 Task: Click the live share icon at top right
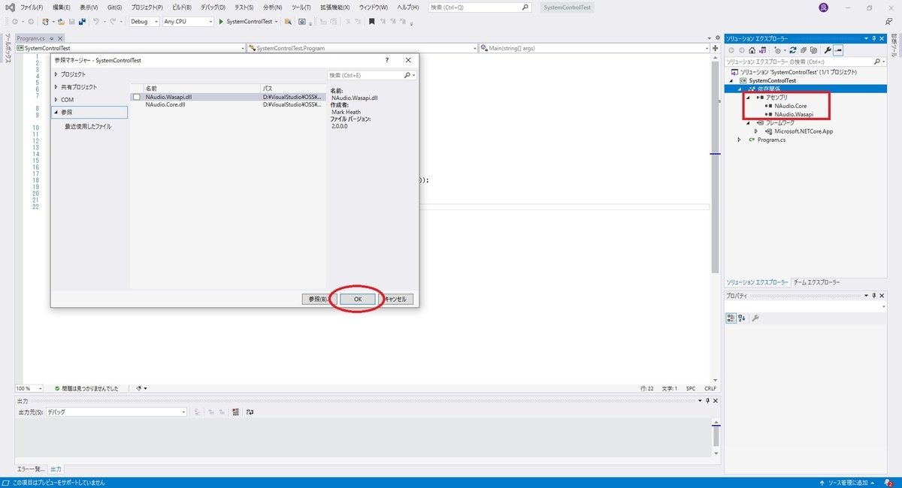coord(888,22)
